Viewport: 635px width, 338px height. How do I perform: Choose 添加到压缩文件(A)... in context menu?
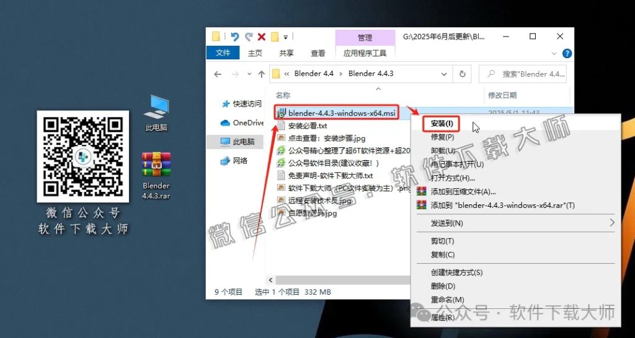(x=463, y=192)
